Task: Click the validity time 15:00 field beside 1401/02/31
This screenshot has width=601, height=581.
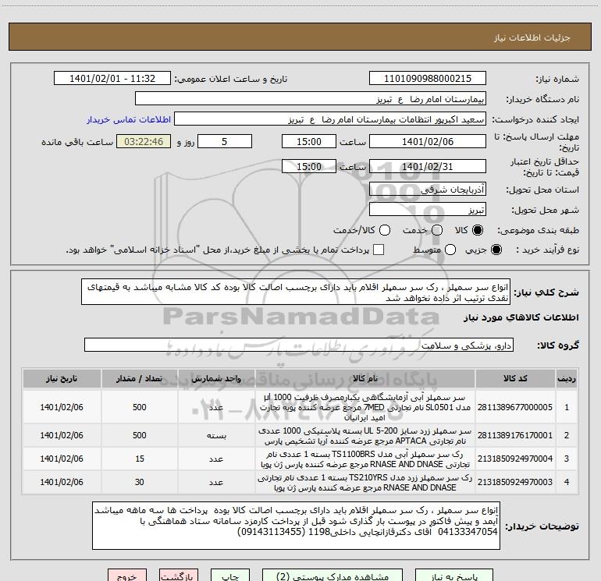Action: click(x=309, y=167)
